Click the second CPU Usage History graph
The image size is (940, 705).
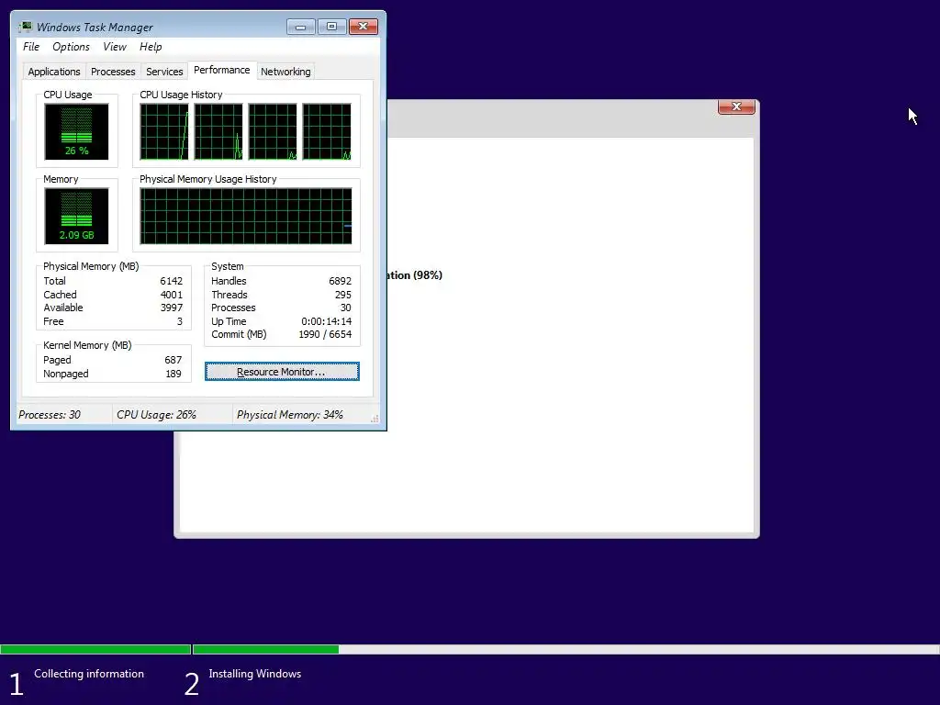(218, 131)
